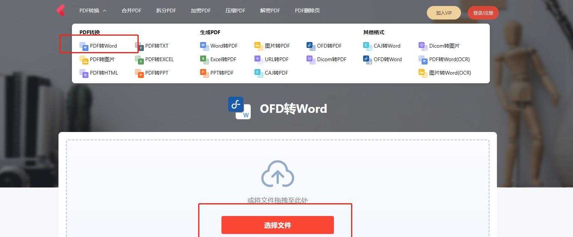The height and width of the screenshot is (237, 573).
Task: Click the Dicom转图片 file icon
Action: pos(423,46)
